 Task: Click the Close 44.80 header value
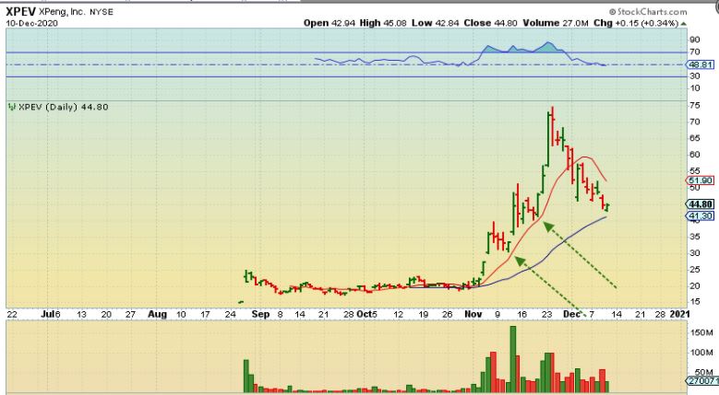tap(491, 23)
